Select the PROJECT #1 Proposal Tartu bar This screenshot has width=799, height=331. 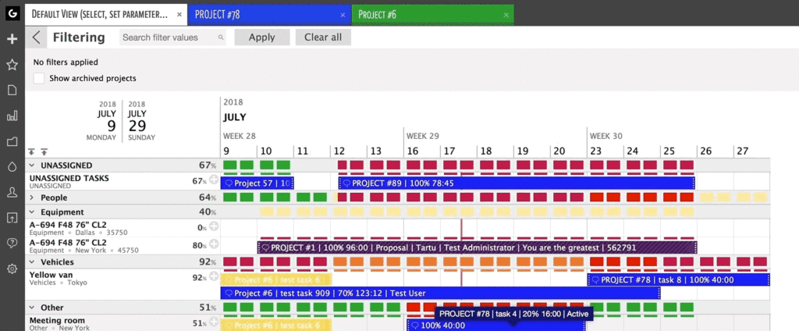[x=477, y=248]
